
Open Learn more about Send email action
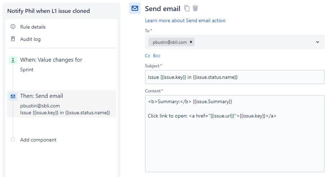click(x=185, y=20)
